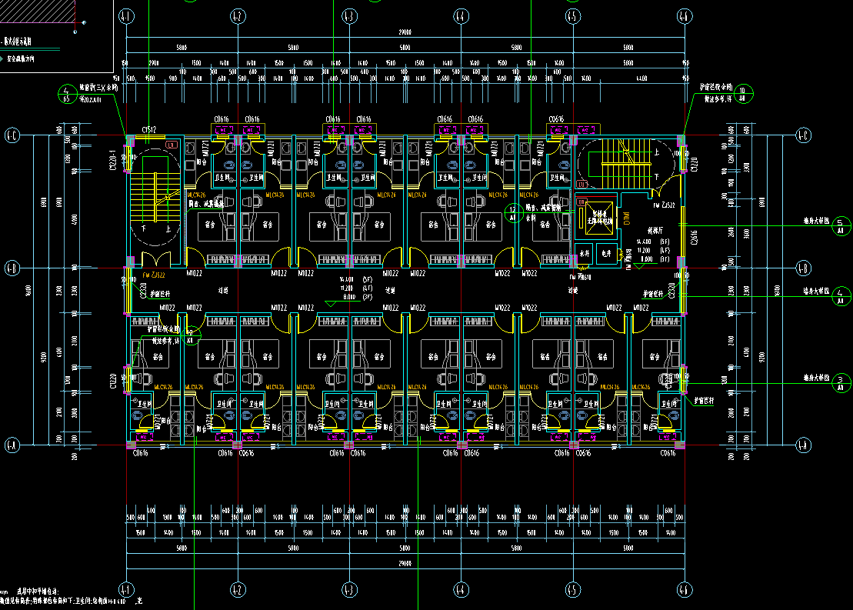Pick the 4-C axis bubble on the left side
853x610 pixels.
click(x=13, y=135)
